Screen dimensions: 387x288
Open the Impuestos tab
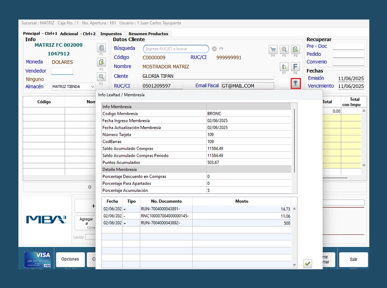pyautogui.click(x=111, y=34)
